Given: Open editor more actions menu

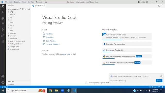Looking at the screenshot, I should (x=162, y=6).
